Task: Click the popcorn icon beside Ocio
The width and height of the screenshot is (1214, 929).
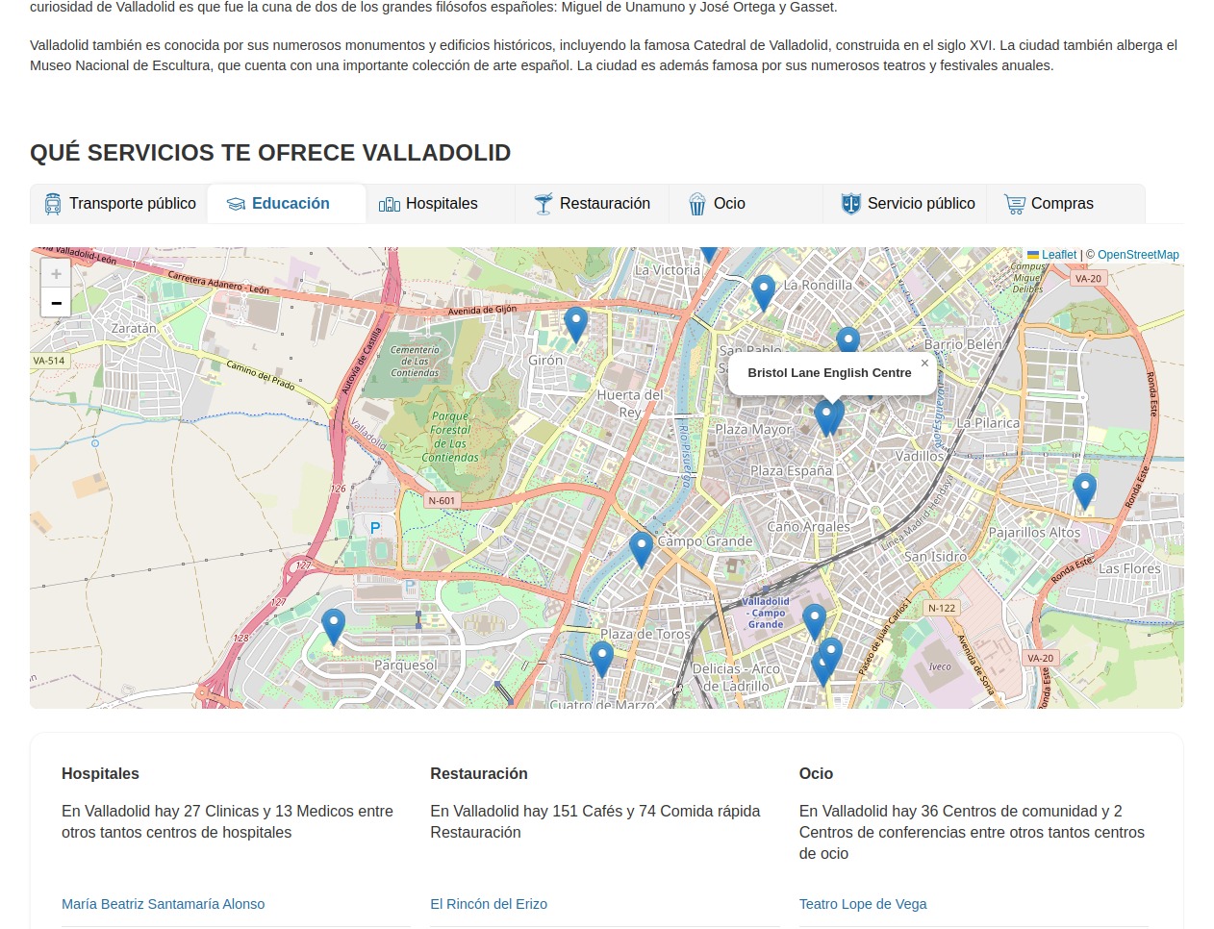Action: pos(697,204)
